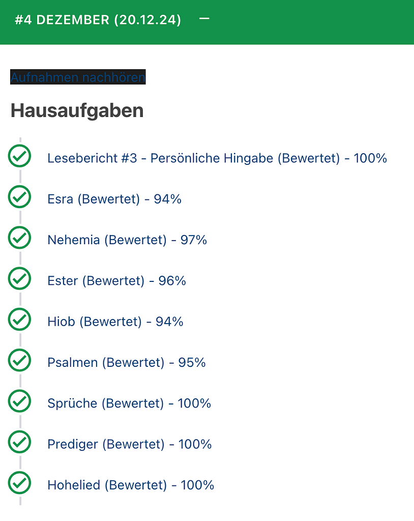414x521 pixels.
Task: Open the Nehemia assignment link
Action: (x=127, y=240)
